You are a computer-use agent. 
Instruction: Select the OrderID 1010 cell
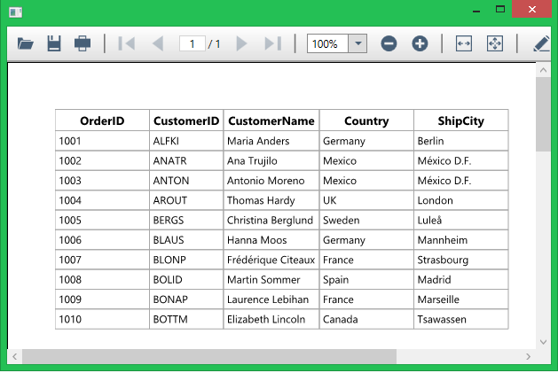coord(102,319)
